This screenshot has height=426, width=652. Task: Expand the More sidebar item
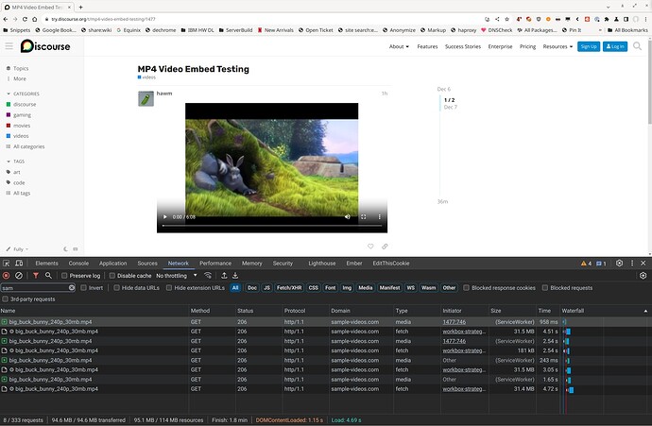(x=16, y=78)
